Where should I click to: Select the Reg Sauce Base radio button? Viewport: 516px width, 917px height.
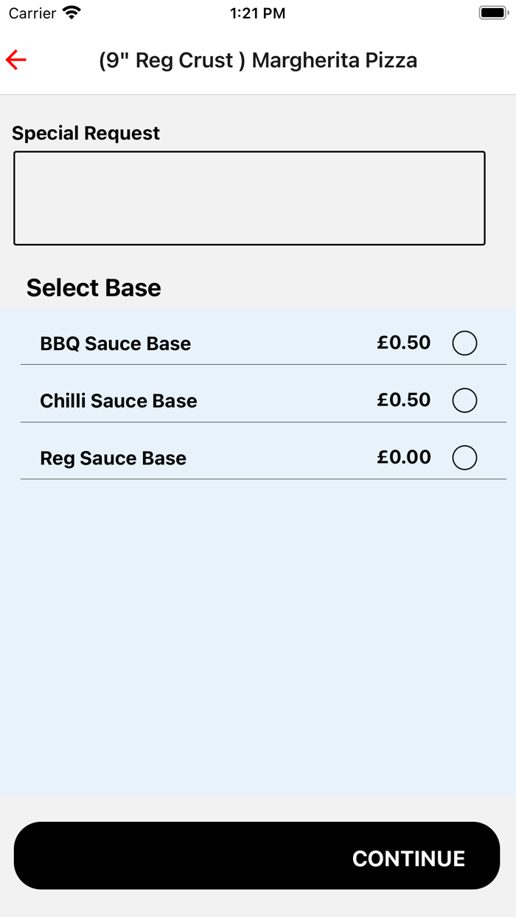[x=464, y=458]
